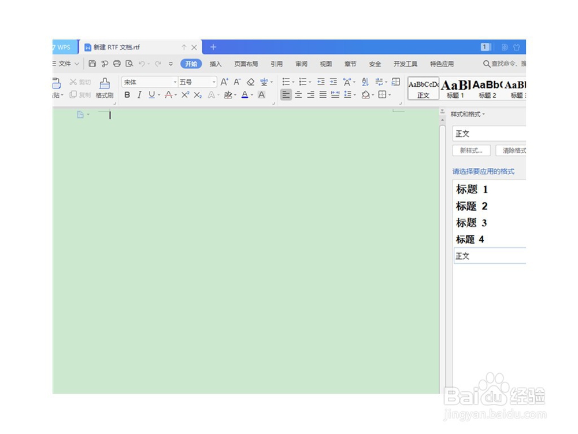The height and width of the screenshot is (434, 578).
Task: Increase font size with A+ icon
Action: (x=224, y=82)
